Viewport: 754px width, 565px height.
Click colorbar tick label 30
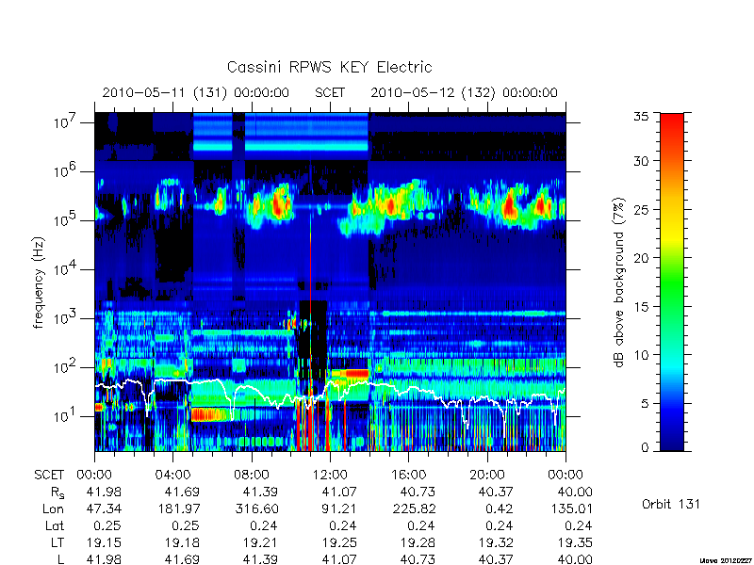640,161
